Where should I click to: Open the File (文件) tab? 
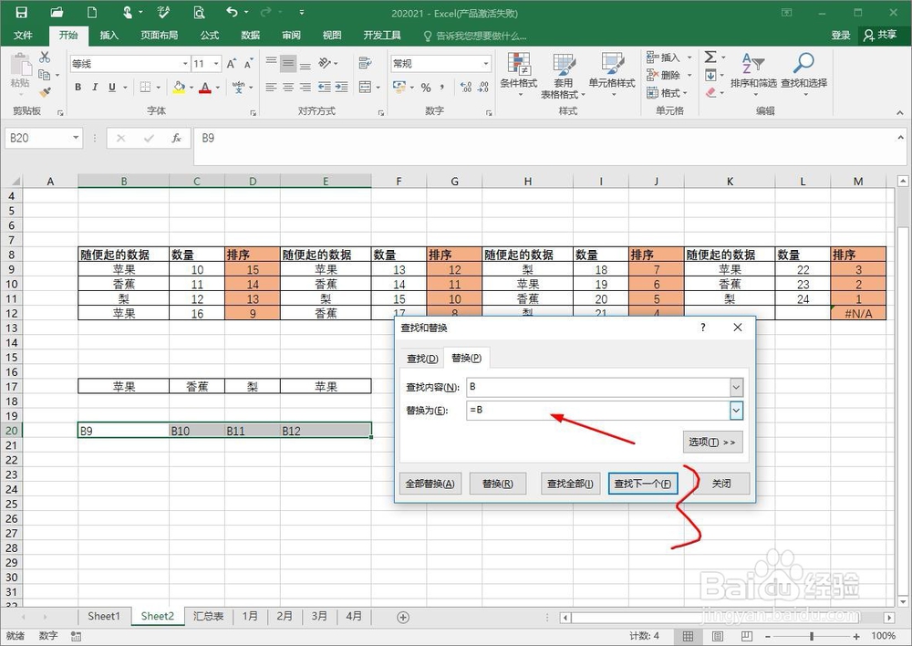[x=24, y=35]
